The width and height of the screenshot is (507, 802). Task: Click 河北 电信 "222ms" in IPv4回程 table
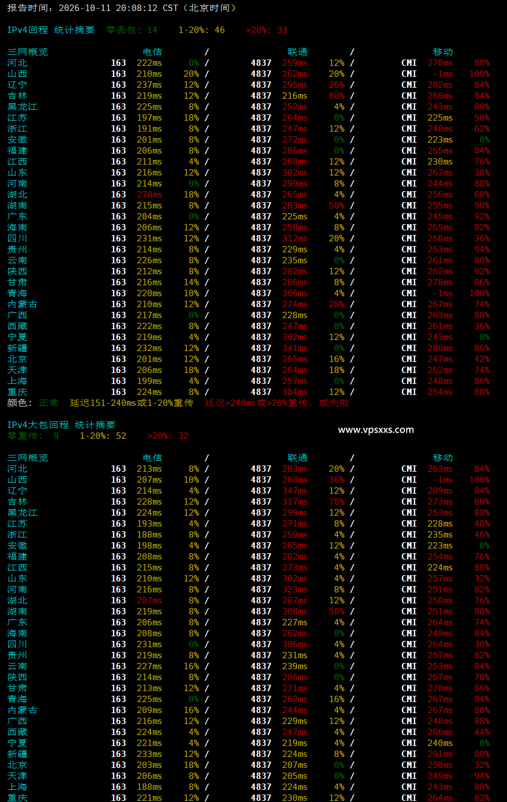click(149, 63)
